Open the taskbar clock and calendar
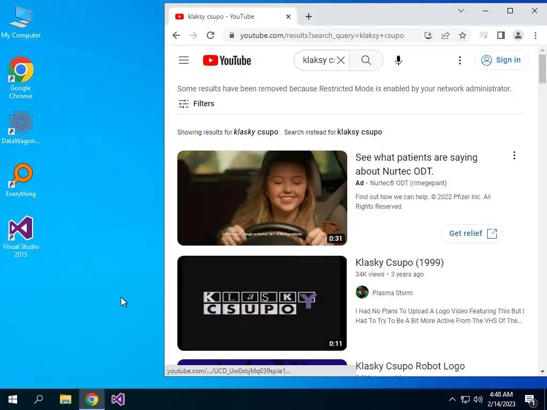 coord(501,399)
